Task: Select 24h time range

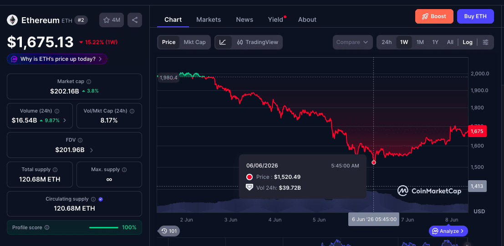Action: click(387, 42)
